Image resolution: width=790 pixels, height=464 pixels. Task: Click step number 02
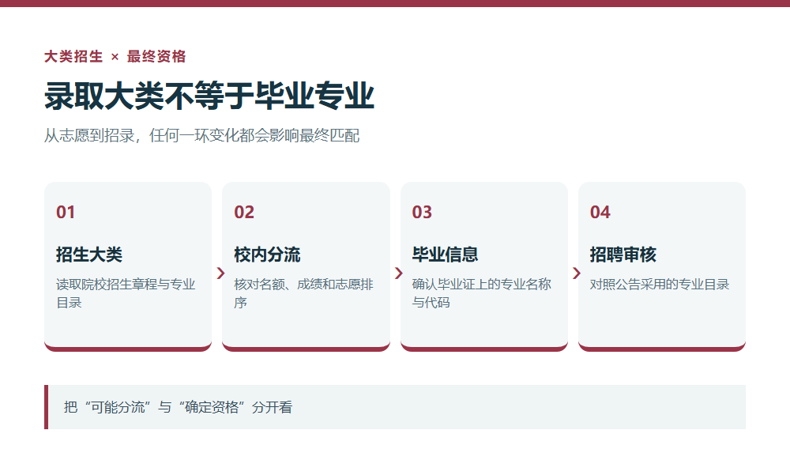coord(244,213)
